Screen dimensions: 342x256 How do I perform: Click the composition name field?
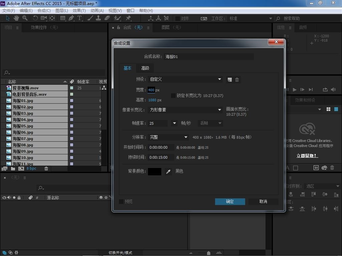click(209, 57)
